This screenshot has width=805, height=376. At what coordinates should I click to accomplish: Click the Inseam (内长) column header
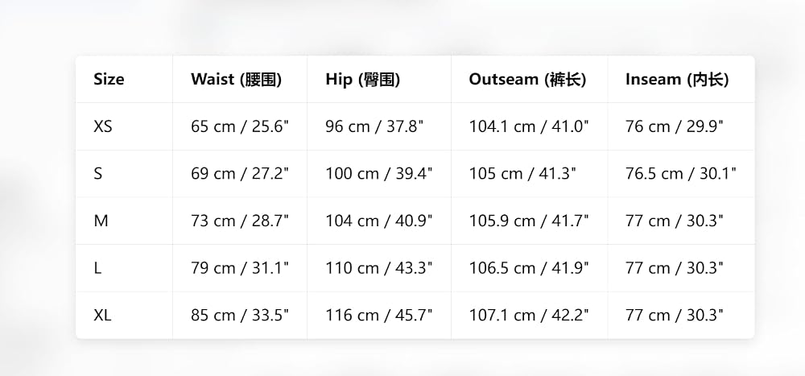tap(677, 79)
